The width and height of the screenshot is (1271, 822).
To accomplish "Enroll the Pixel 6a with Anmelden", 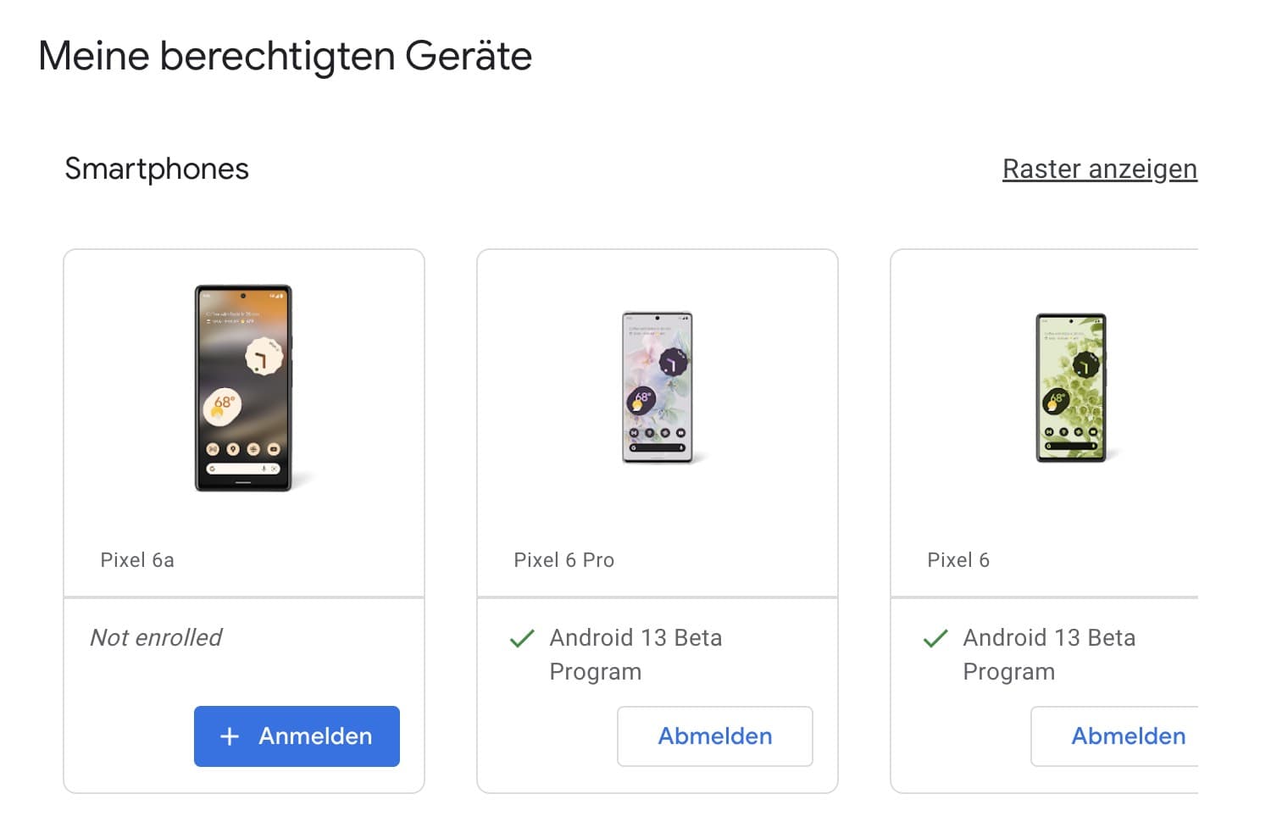I will (297, 736).
